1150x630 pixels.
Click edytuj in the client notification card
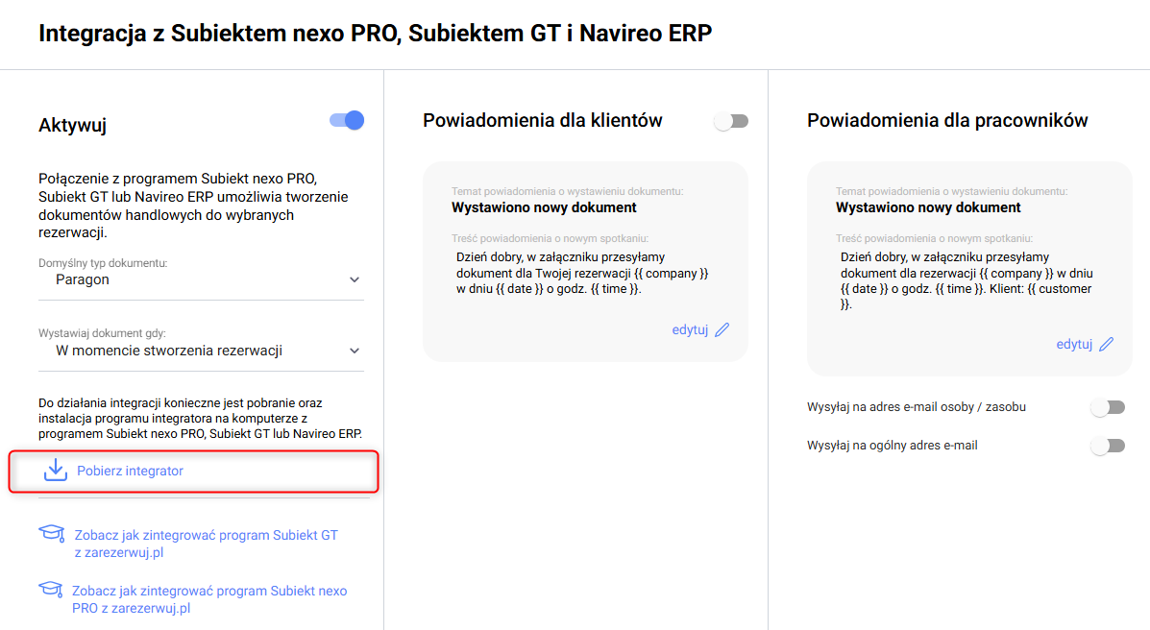coord(690,330)
